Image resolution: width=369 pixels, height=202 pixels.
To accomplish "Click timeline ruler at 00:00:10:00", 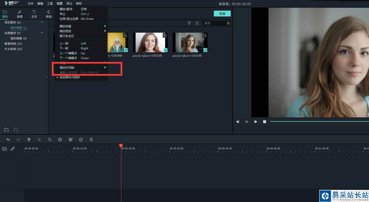I will (80, 149).
